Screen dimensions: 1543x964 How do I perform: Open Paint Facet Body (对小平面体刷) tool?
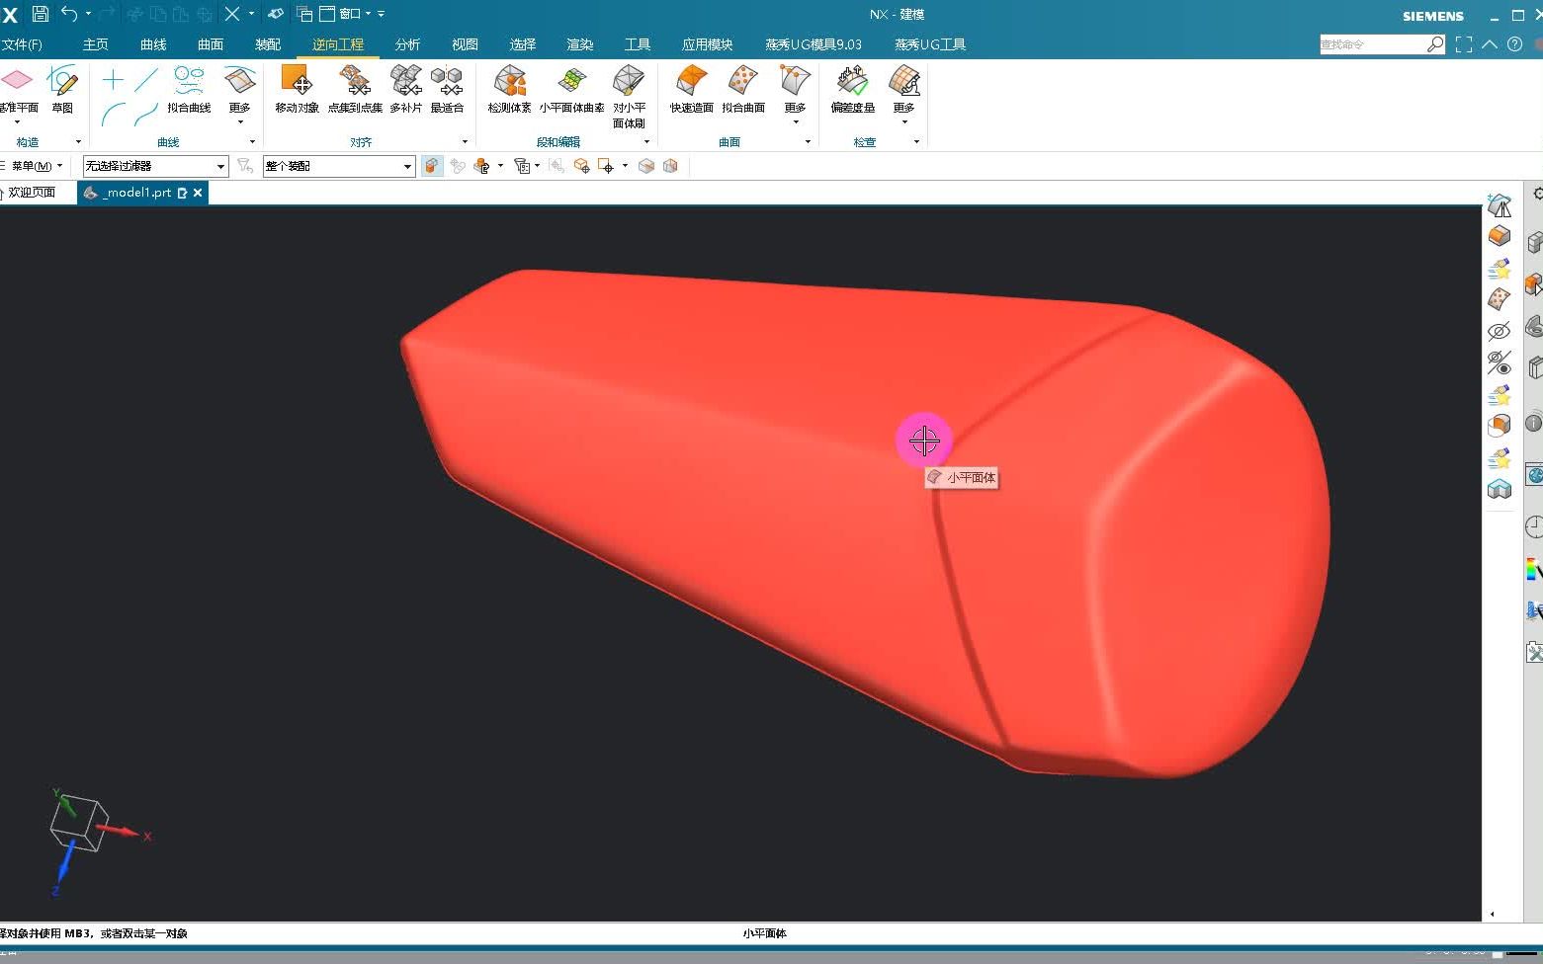(x=629, y=98)
